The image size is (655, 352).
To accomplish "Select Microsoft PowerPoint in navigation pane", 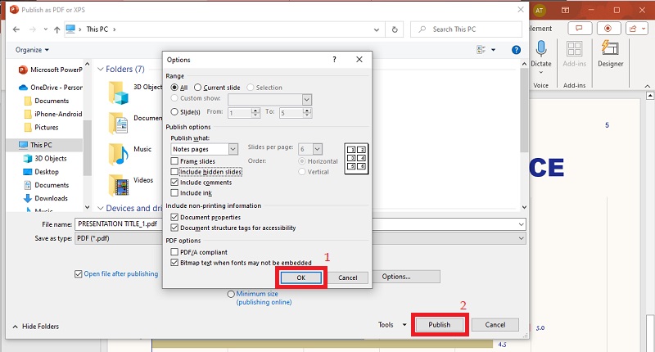I will (50, 70).
